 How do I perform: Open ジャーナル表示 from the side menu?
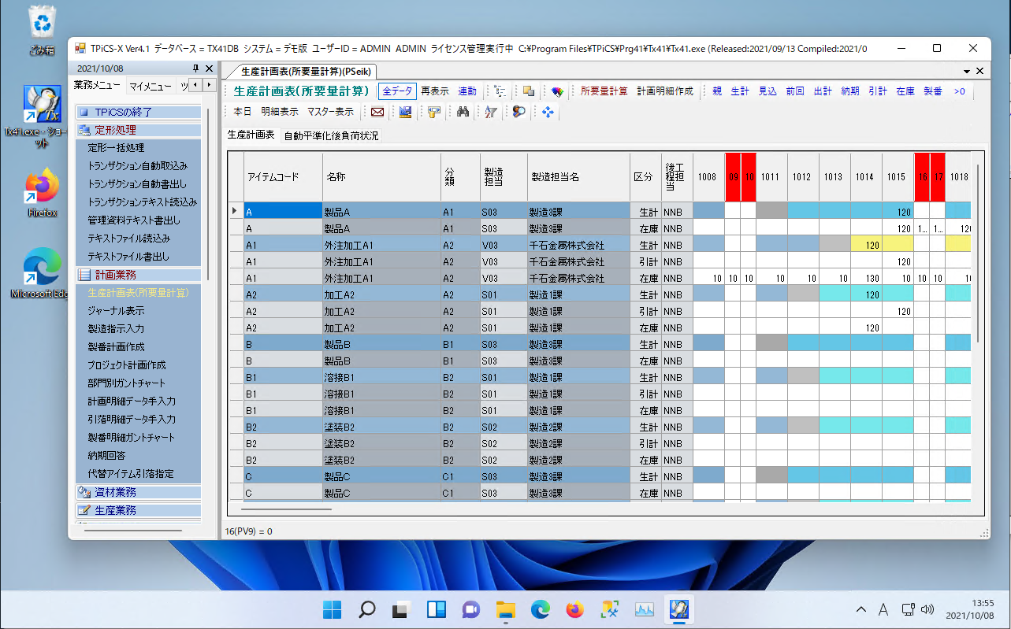(x=116, y=311)
